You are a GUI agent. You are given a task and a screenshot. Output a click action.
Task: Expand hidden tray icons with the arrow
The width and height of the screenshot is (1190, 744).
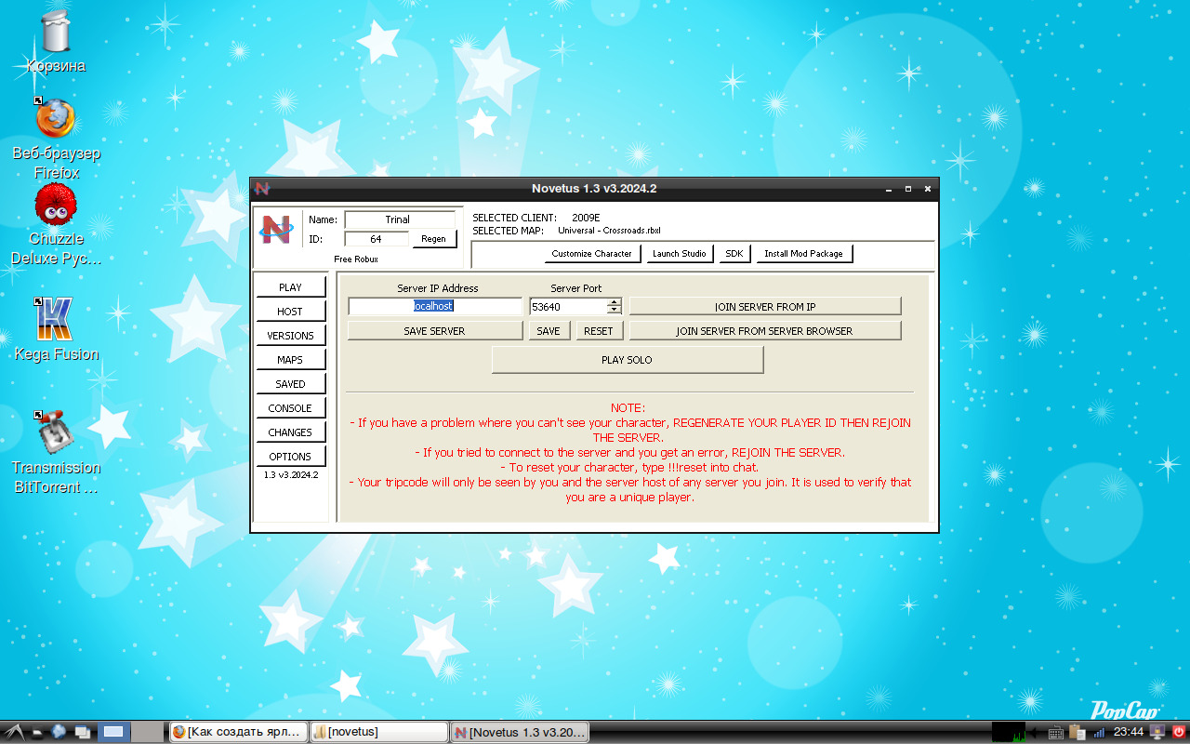[1034, 732]
